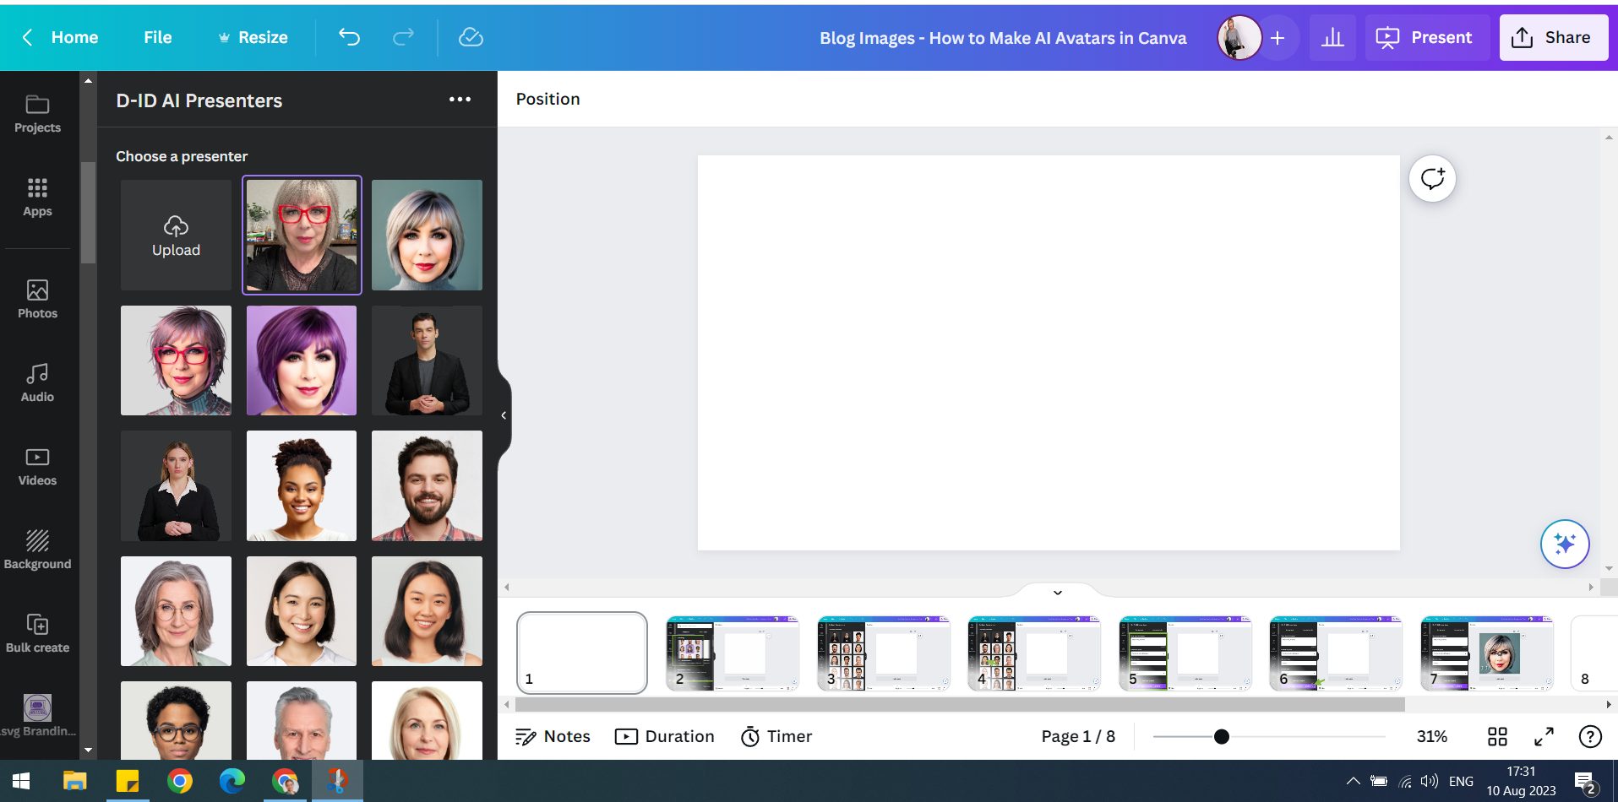1618x802 pixels.
Task: Collapse the D-ID presenters side panel
Action: pos(504,415)
